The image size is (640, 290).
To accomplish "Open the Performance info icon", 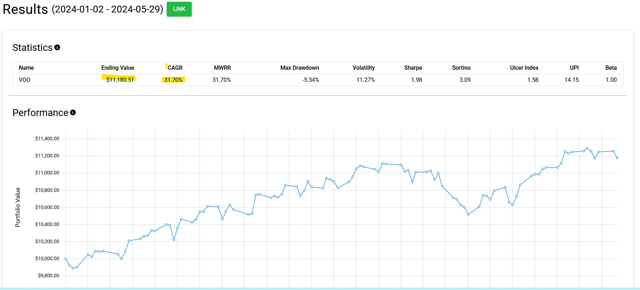I will coord(73,112).
